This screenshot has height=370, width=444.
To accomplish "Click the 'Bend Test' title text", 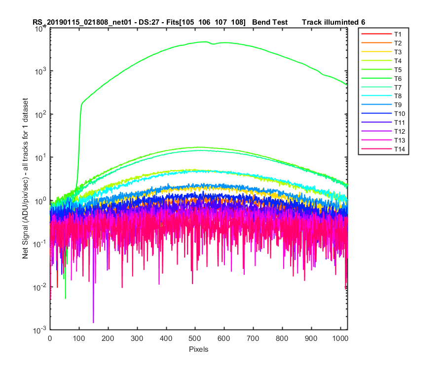I will click(269, 22).
